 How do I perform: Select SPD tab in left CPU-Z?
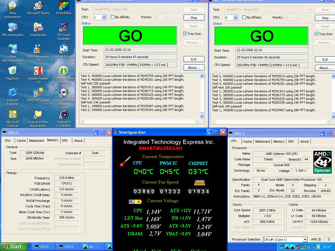pyautogui.click(x=65, y=141)
